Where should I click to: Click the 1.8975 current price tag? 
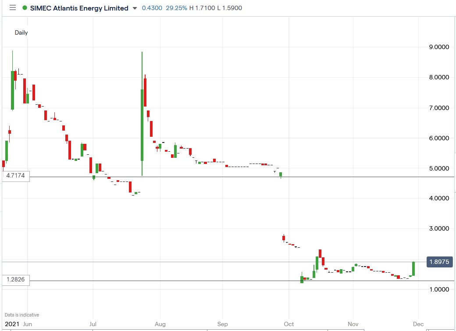(x=439, y=262)
